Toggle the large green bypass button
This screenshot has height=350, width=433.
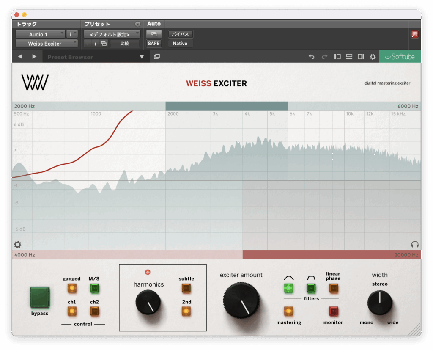pyautogui.click(x=40, y=297)
